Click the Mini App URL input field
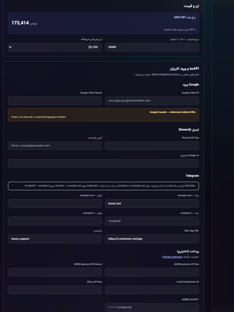Viewport: 234px width, 312px height. (152, 239)
